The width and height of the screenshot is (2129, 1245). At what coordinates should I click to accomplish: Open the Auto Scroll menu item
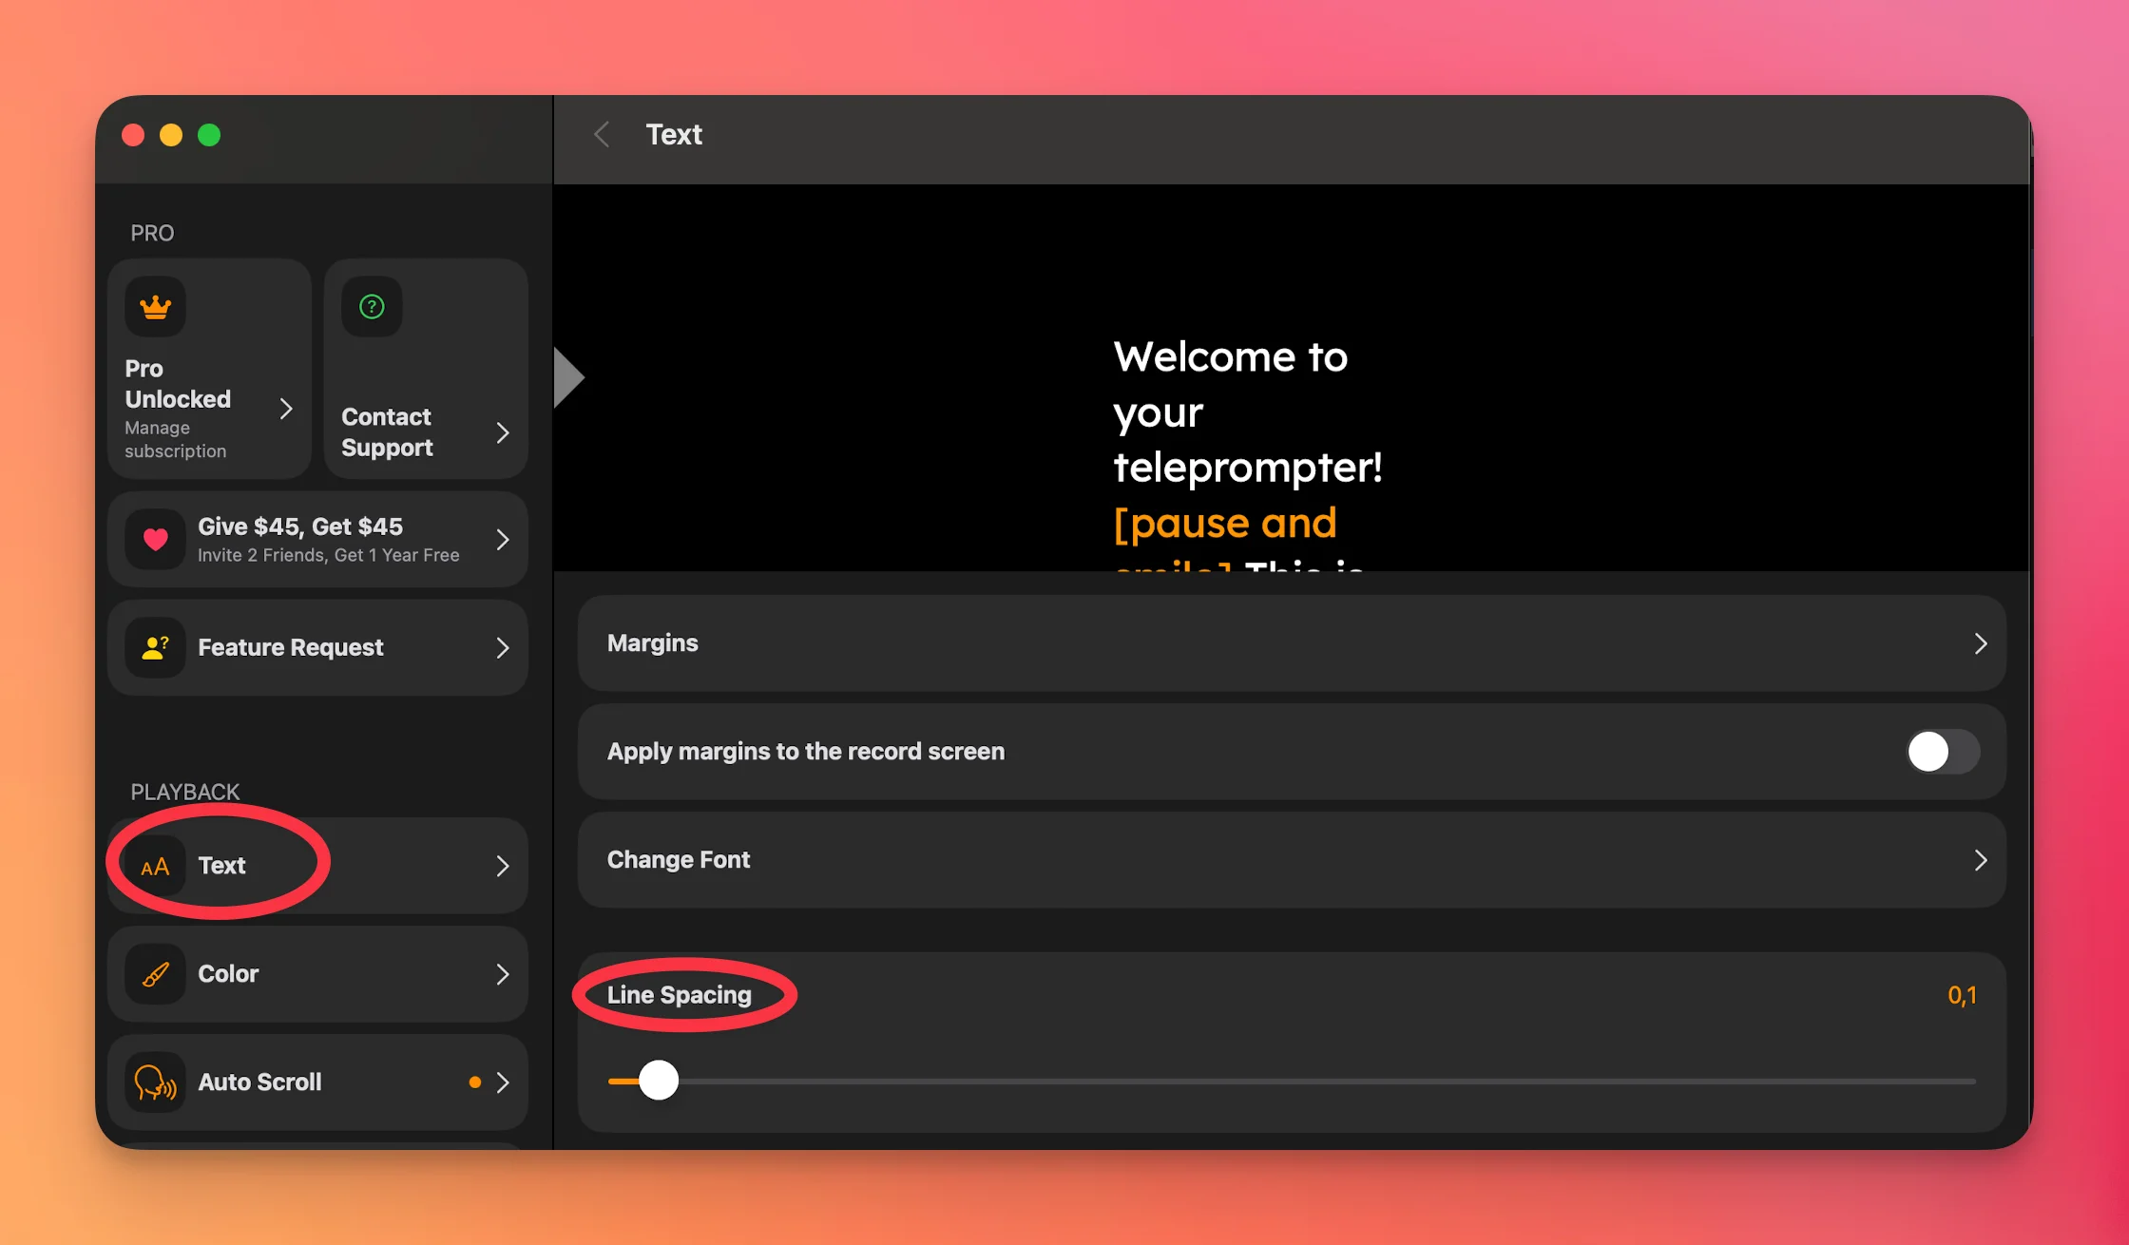pos(317,1082)
